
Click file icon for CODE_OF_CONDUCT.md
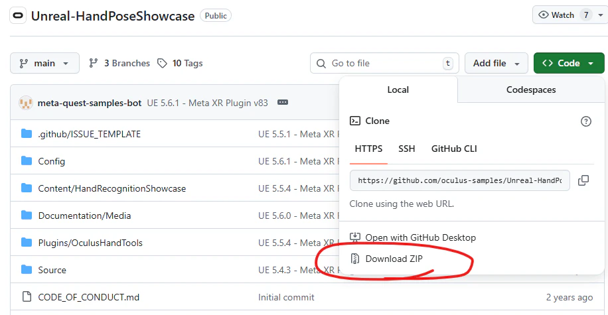[x=27, y=297]
